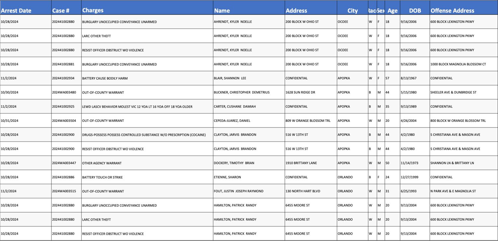Viewport: 498px width, 241px height.
Task: Select date of birth 5/15/1980
Action: [415, 92]
